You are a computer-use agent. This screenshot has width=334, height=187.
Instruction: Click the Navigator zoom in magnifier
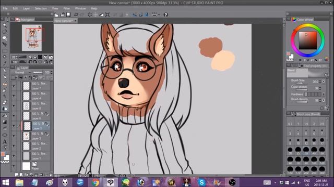click(35, 57)
